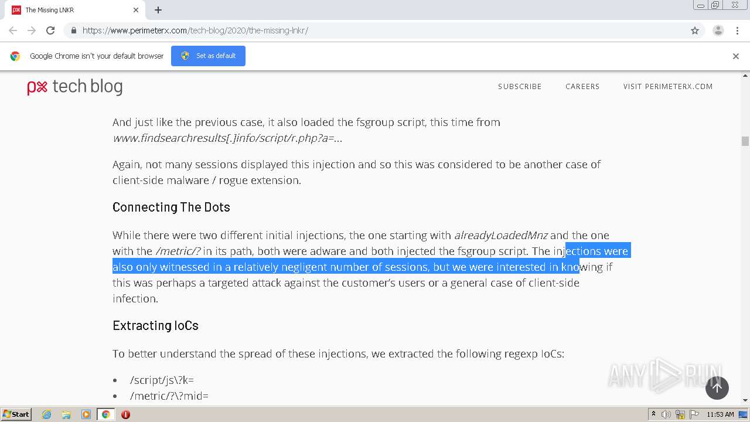Reload the page with refresh icon
The image size is (750, 422).
pyautogui.click(x=50, y=30)
